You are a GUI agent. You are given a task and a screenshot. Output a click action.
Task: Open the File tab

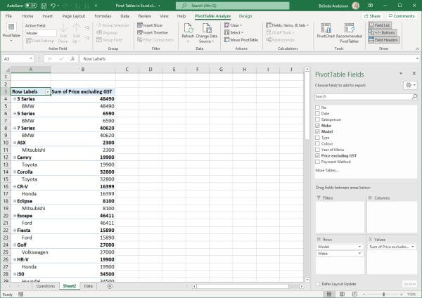pyautogui.click(x=8, y=16)
